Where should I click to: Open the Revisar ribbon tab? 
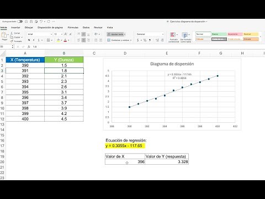[x=98, y=28]
